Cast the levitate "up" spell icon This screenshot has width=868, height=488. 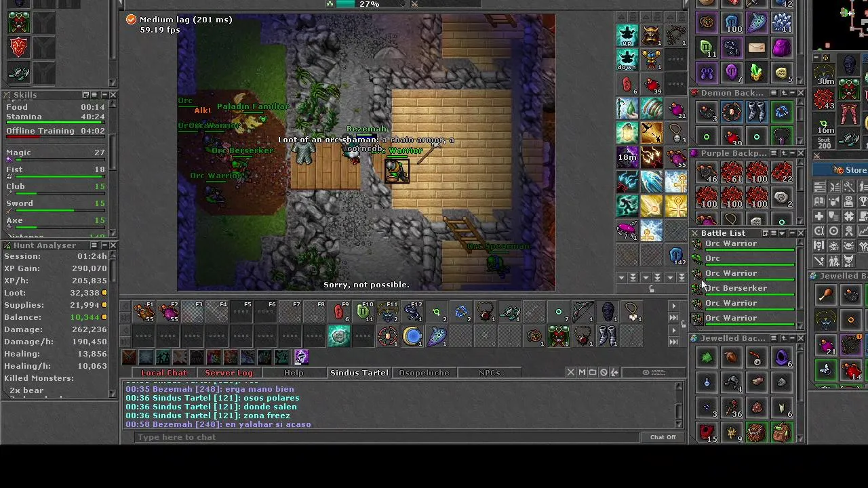[627, 35]
